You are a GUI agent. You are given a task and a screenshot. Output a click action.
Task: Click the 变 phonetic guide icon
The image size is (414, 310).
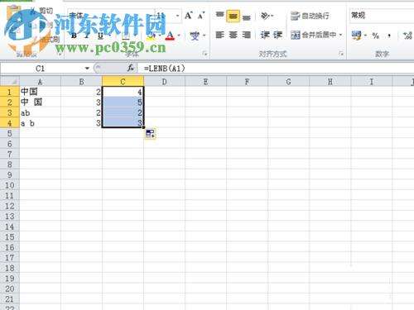click(195, 36)
